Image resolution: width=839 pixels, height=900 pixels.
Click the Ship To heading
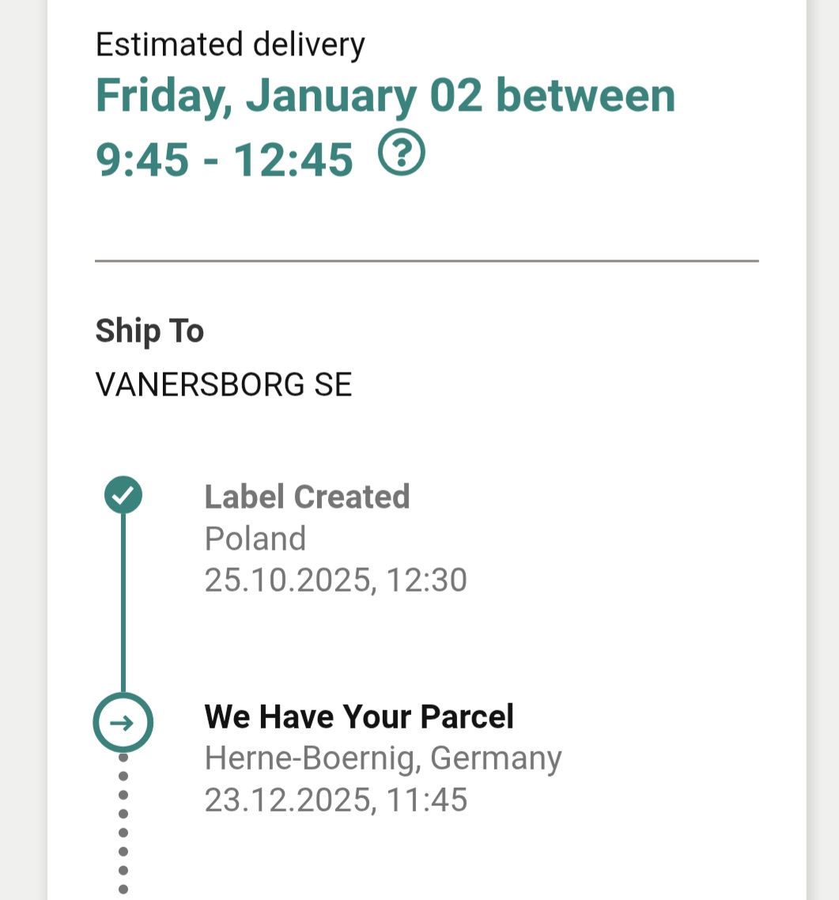(149, 331)
